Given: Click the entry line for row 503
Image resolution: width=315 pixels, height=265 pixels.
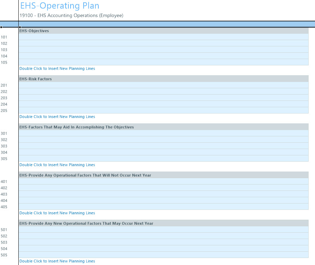Looking at the screenshot, I should 164,242.
